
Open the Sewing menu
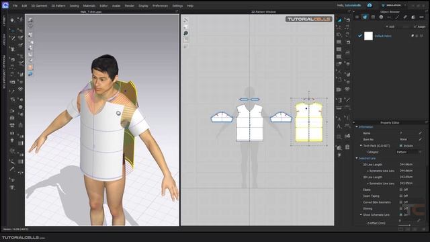74,5
